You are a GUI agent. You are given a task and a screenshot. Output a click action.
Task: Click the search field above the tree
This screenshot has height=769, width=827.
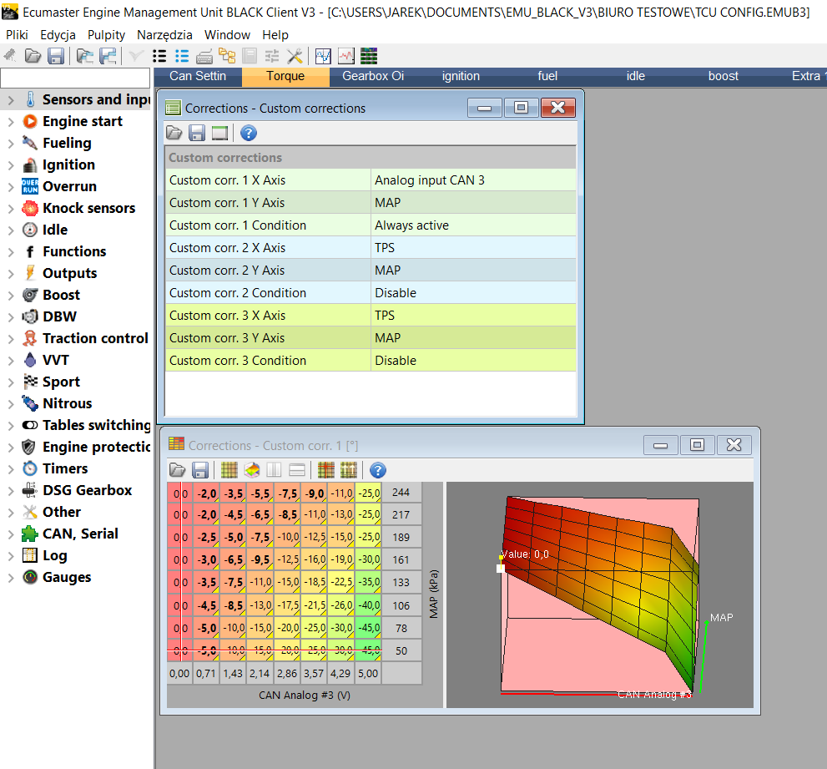tap(74, 78)
